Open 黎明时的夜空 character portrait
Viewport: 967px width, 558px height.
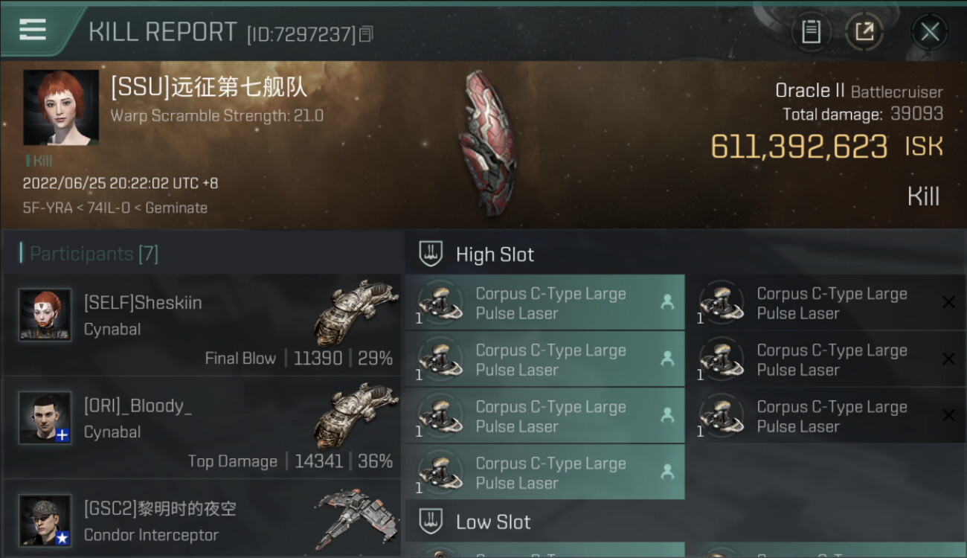tap(45, 521)
